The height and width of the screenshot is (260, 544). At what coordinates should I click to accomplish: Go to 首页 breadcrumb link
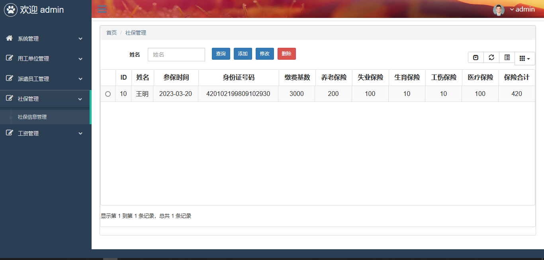tap(112, 33)
